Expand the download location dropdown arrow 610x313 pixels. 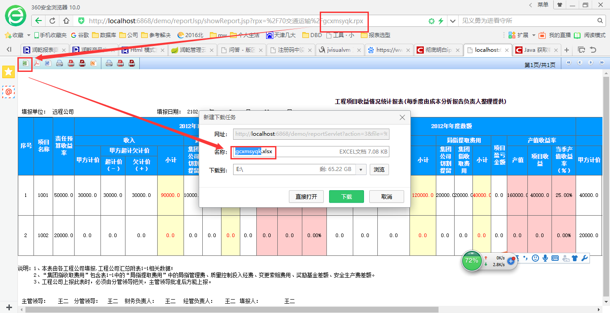click(362, 170)
